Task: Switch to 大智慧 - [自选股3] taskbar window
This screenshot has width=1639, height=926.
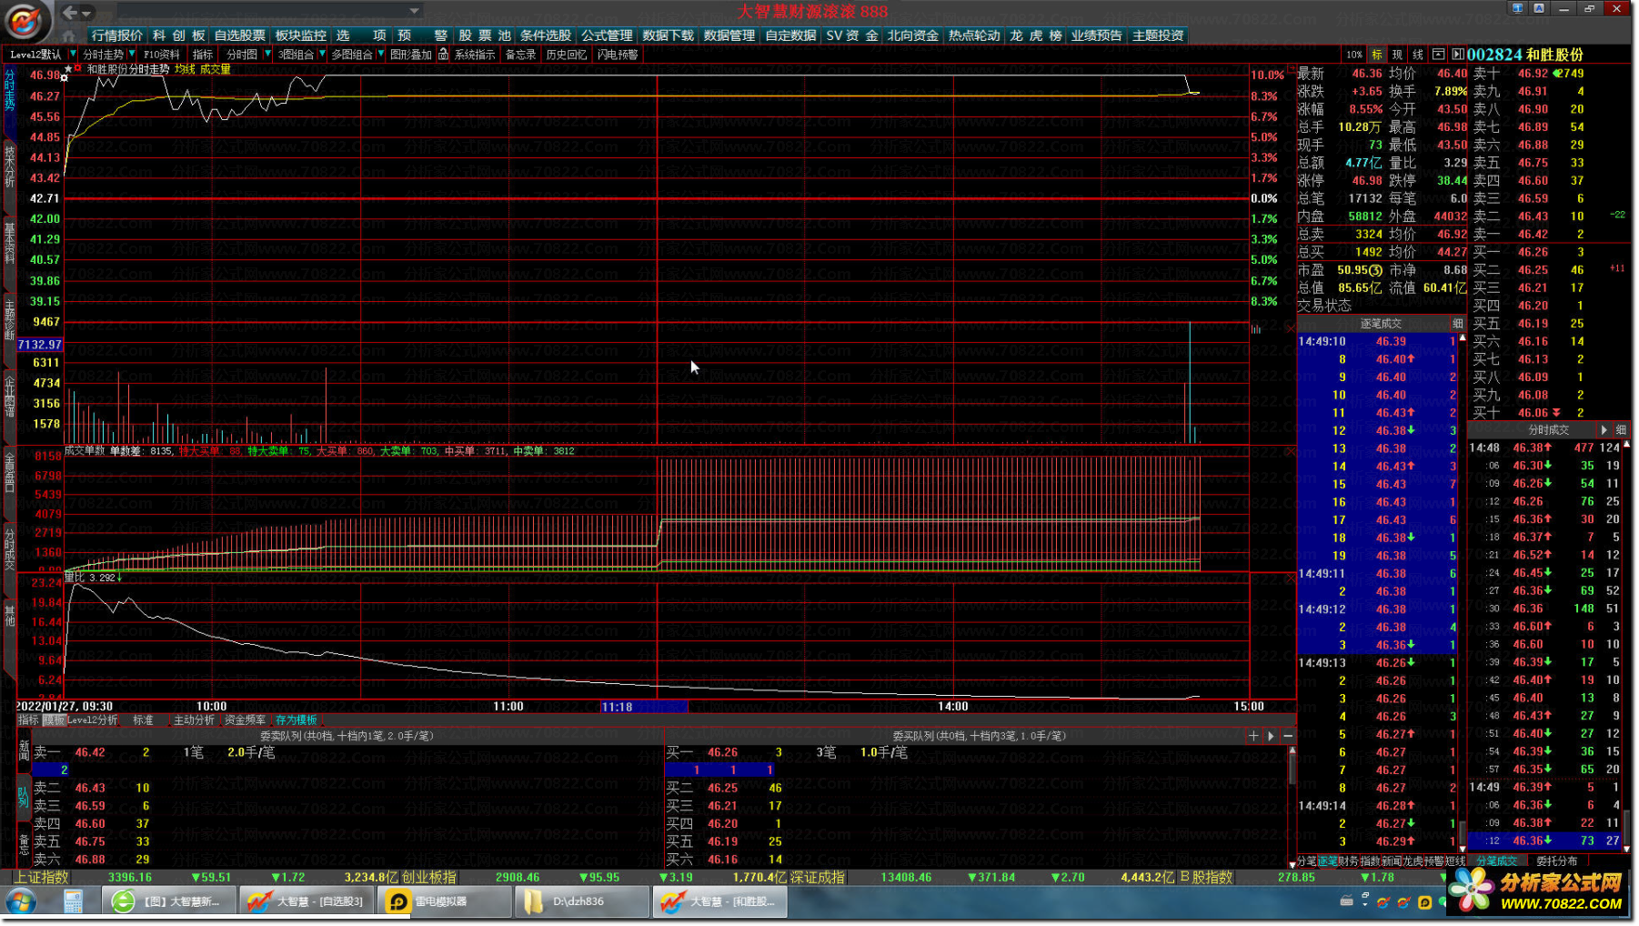Action: click(306, 902)
